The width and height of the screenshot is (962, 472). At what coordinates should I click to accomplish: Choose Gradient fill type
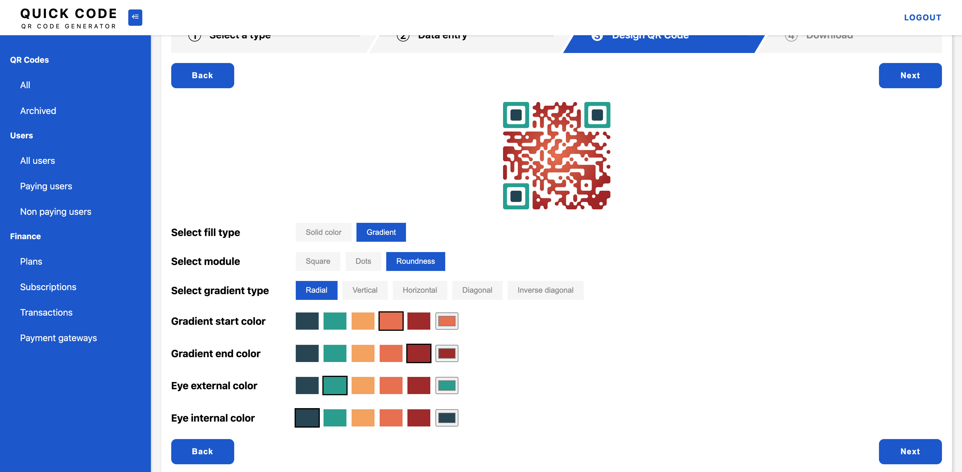click(381, 232)
